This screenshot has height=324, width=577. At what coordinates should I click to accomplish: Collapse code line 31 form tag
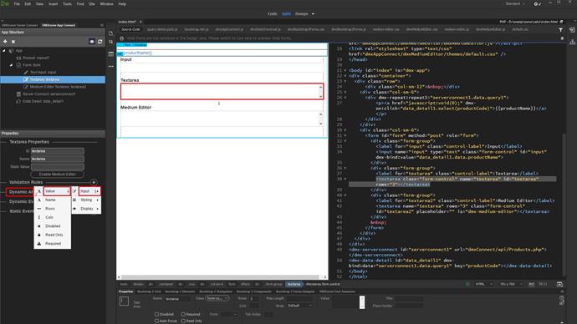point(345,135)
